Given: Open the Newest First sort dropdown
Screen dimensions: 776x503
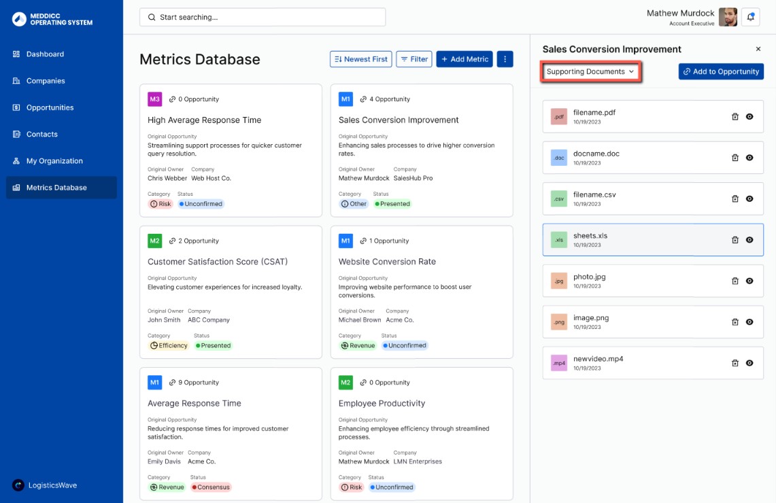Looking at the screenshot, I should click(360, 59).
